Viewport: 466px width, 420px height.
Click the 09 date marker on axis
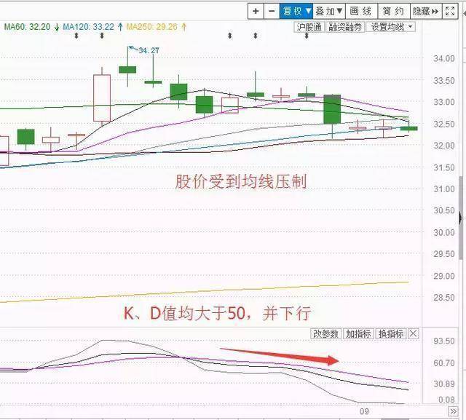364,412
